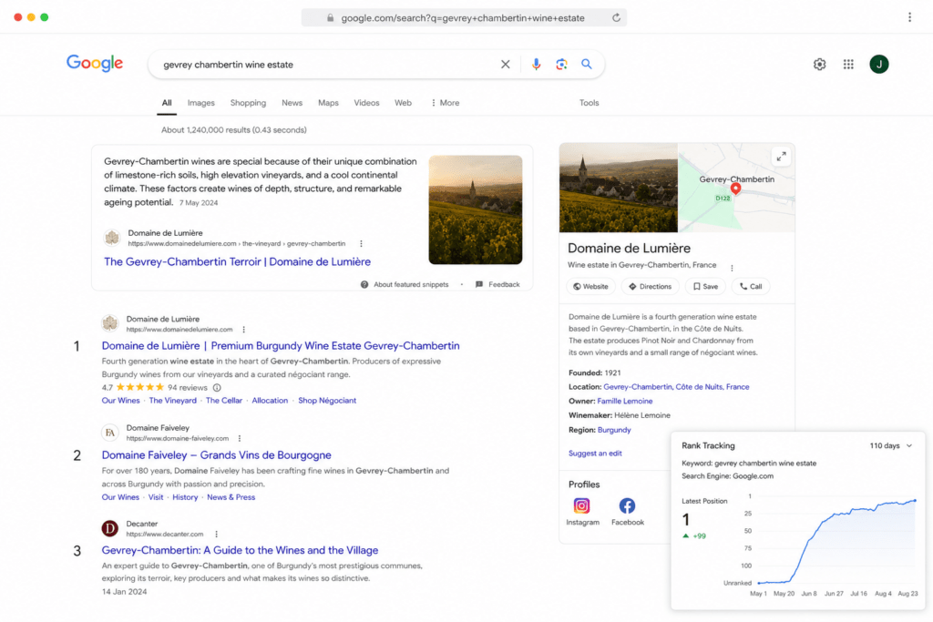Expand the More search filters menu
Screen dimensions: 933x622
click(x=445, y=103)
